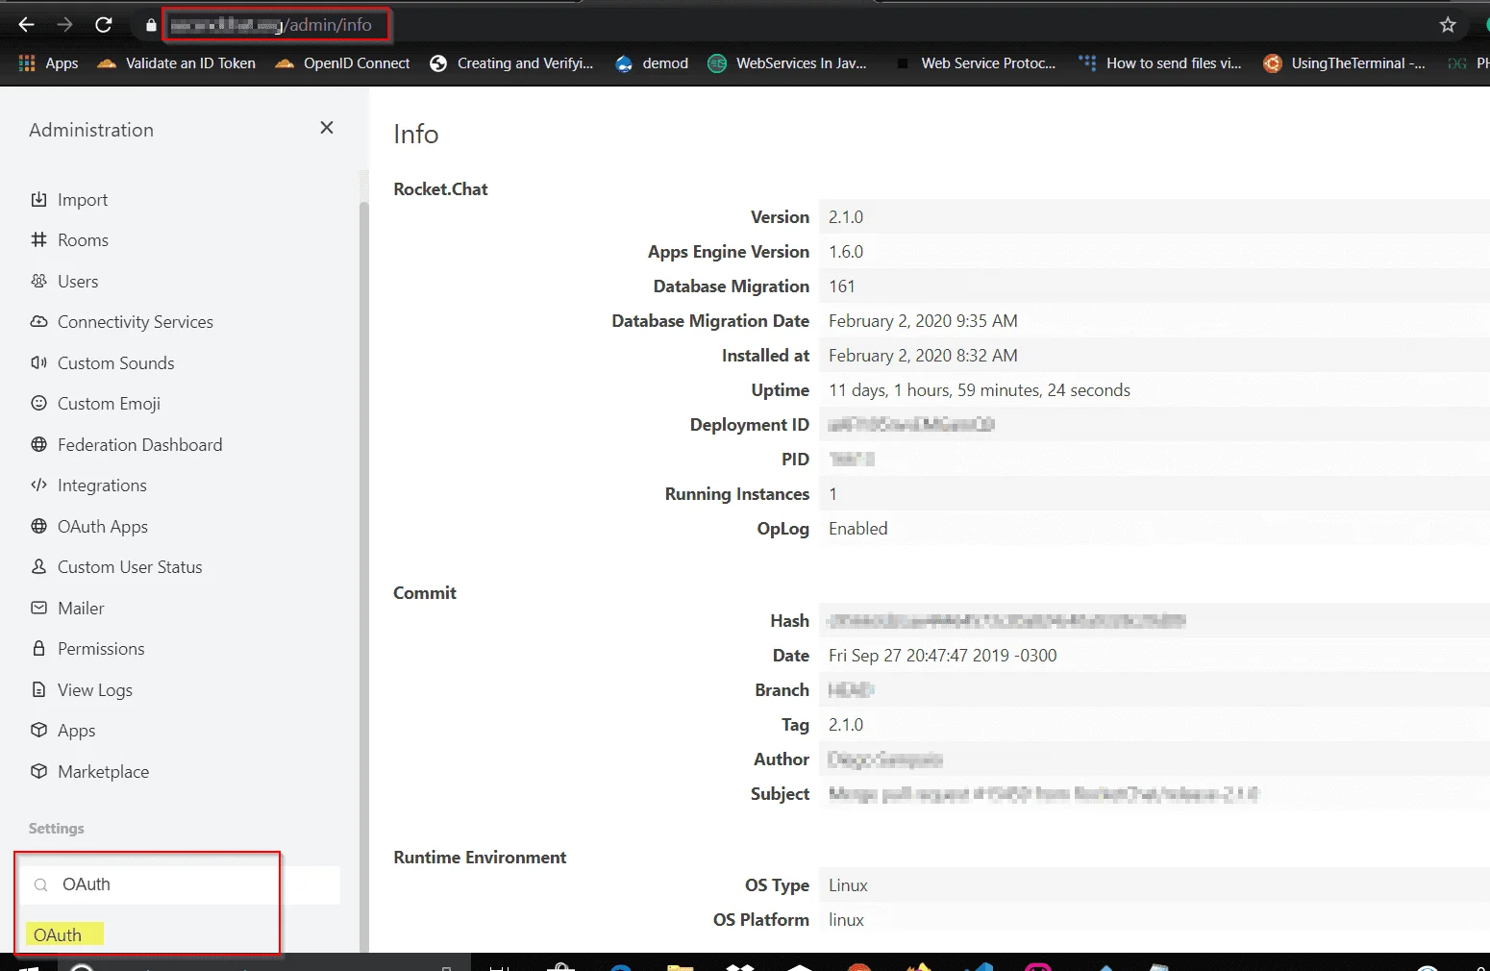
Task: Click the Connectivity Services cloud icon
Action: tap(38, 322)
